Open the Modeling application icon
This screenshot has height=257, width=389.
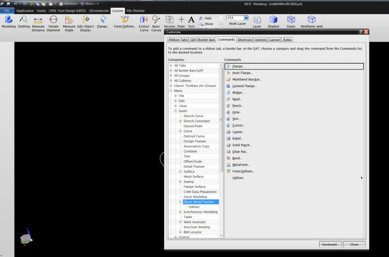[x=8, y=22]
